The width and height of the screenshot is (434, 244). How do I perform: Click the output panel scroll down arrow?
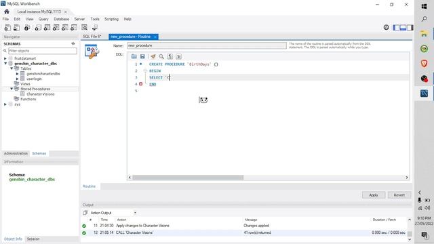pos(410,239)
